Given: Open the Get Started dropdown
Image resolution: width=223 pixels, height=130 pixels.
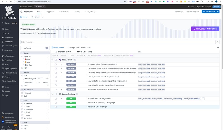Looking at the screenshot, I should (40, 7).
